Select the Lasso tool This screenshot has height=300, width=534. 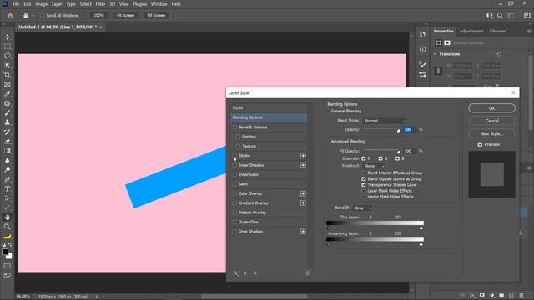(x=8, y=56)
